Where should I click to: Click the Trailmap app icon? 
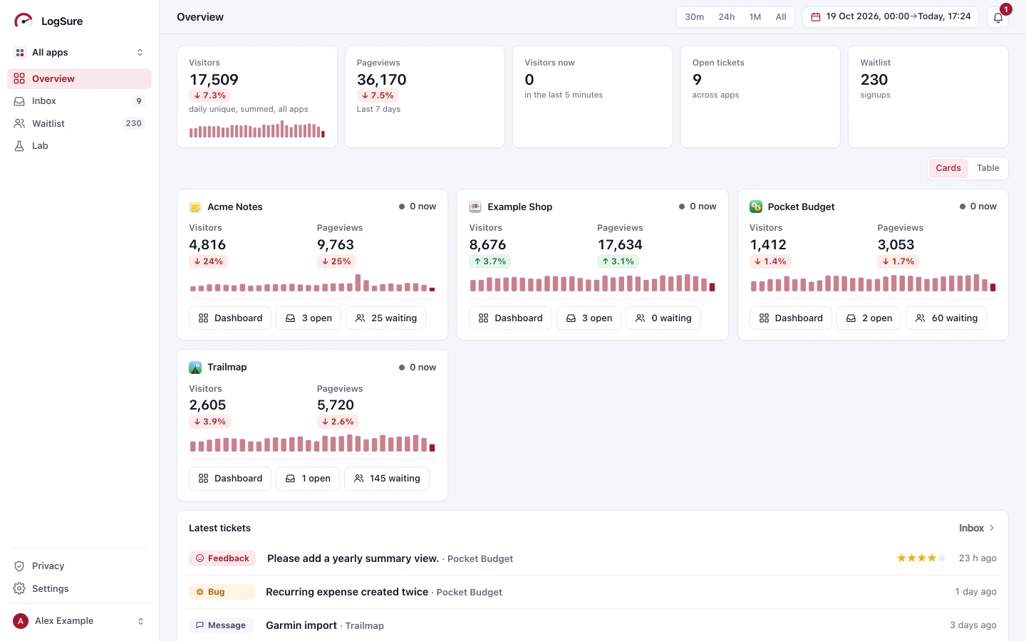[195, 368]
